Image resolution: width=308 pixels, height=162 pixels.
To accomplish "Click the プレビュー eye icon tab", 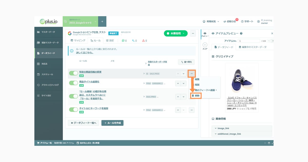I will point(205,34).
